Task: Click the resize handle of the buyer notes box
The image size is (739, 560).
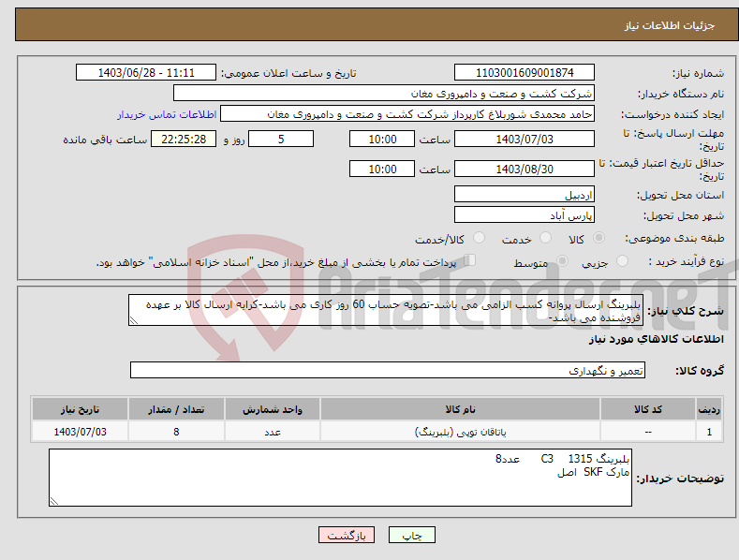Action: (x=54, y=501)
